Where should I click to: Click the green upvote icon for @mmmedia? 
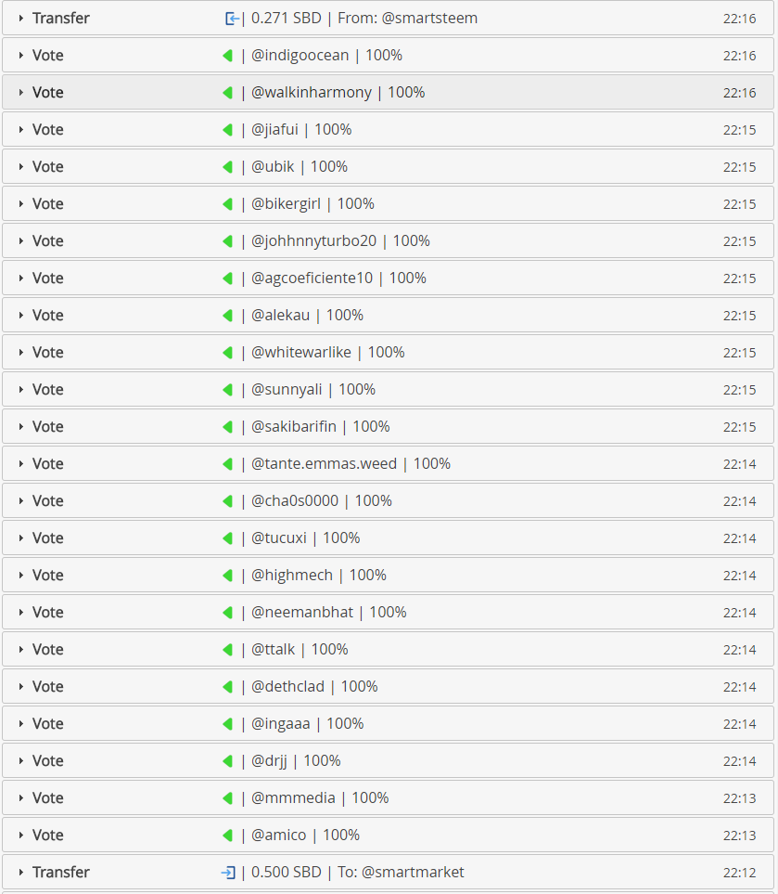pos(228,797)
